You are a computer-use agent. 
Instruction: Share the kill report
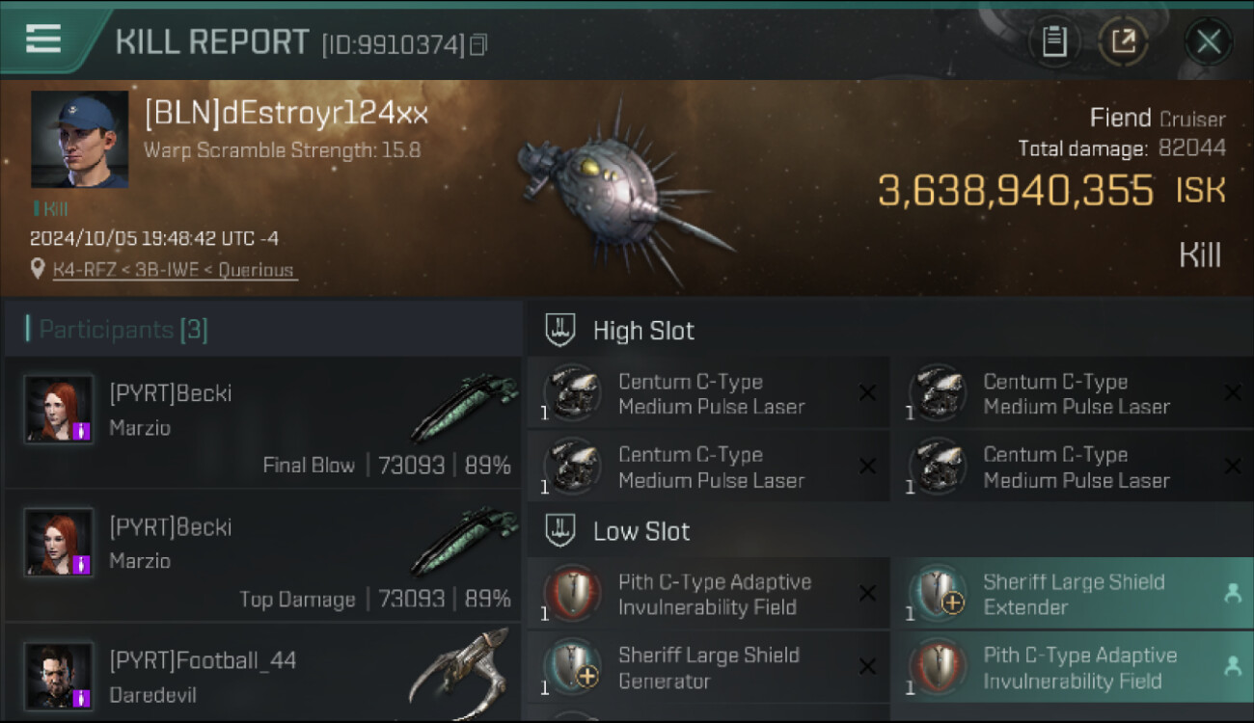click(x=1124, y=41)
